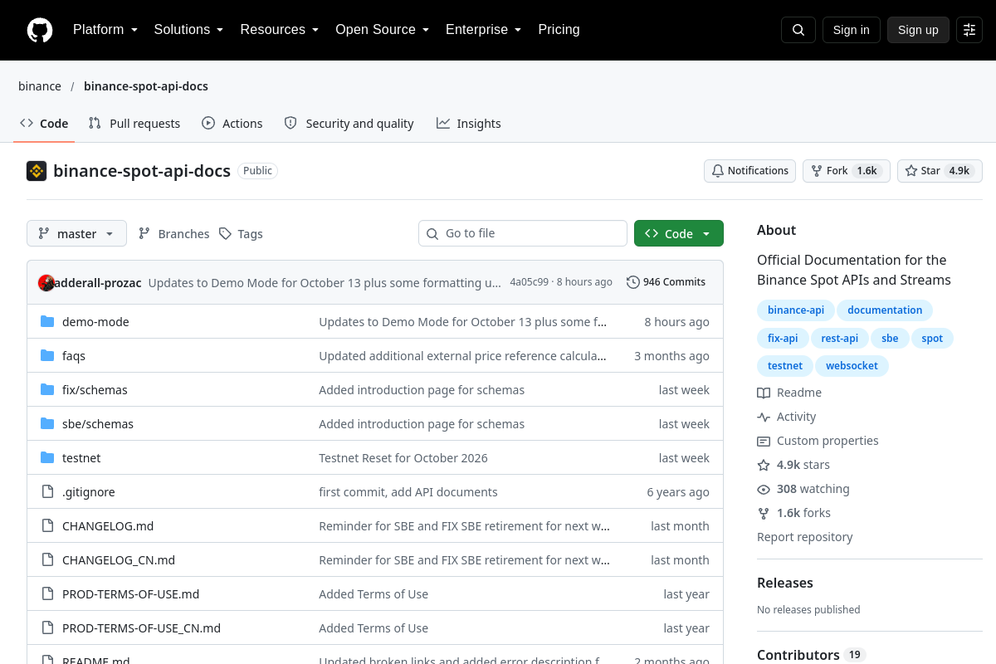Click the Notifications button
Viewport: 996px width, 664px height.
point(750,171)
